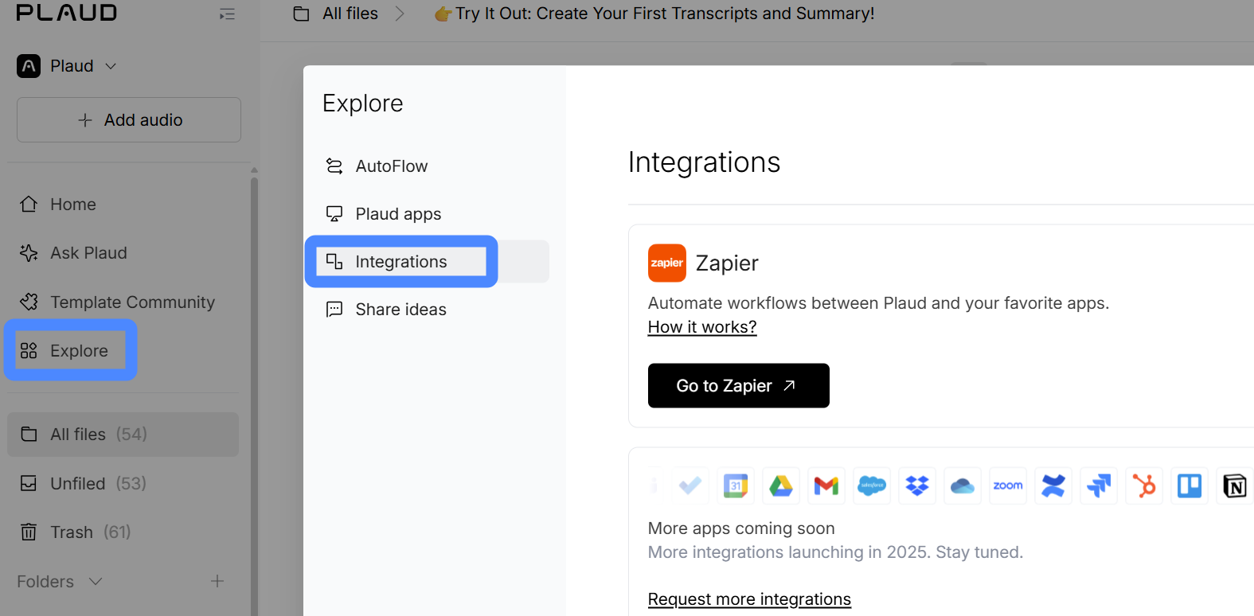
Task: Open Template Community in the sidebar
Action: [x=117, y=302]
